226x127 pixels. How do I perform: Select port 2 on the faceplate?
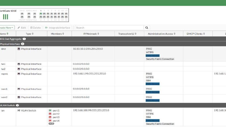[41, 17]
